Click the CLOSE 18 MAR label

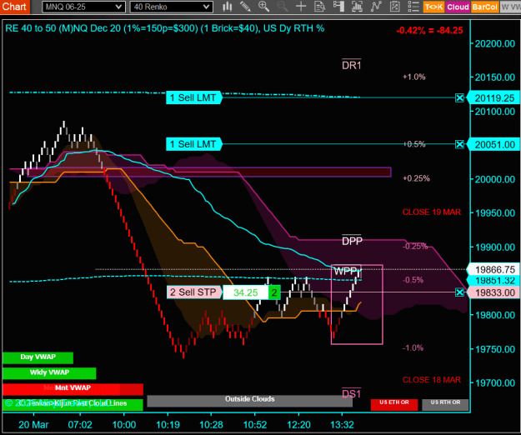pyautogui.click(x=431, y=380)
